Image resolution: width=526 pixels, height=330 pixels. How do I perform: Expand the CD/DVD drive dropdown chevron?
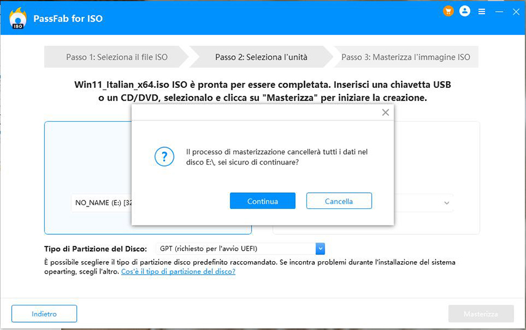coord(446,203)
